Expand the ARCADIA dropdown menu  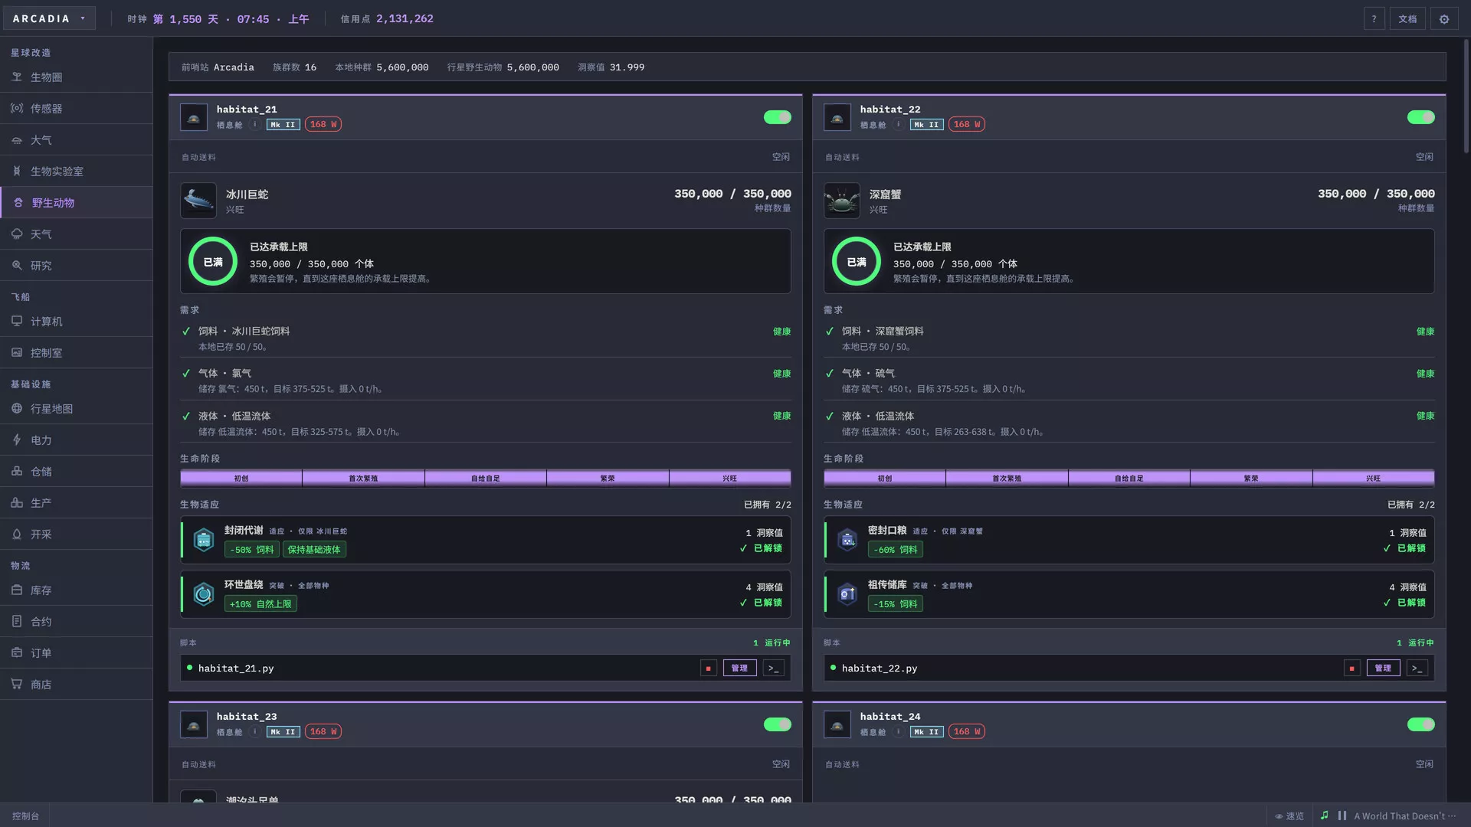click(50, 18)
